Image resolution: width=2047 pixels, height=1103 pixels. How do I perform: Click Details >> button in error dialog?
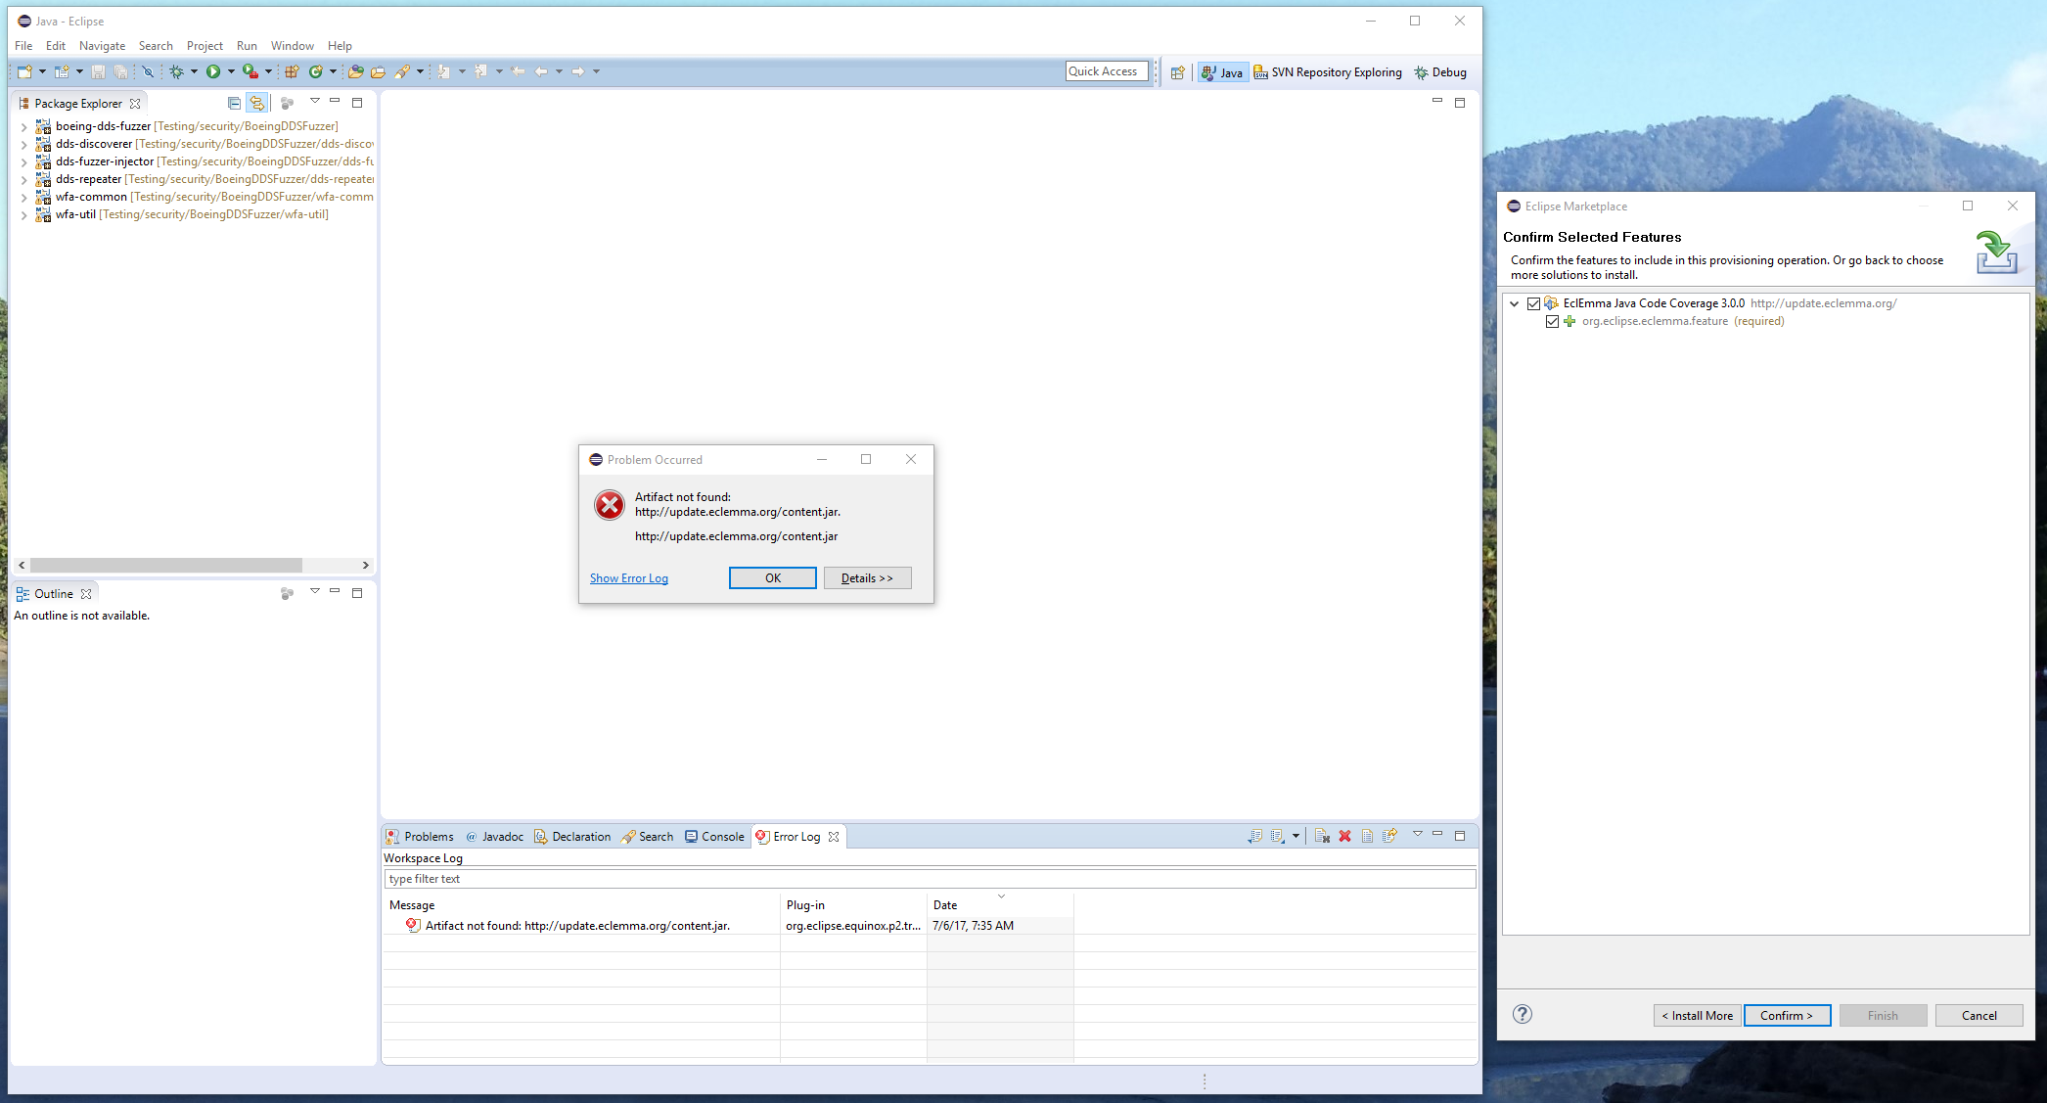(x=867, y=578)
